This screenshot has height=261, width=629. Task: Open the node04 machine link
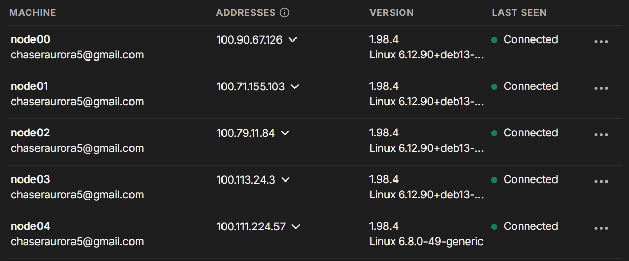click(30, 226)
